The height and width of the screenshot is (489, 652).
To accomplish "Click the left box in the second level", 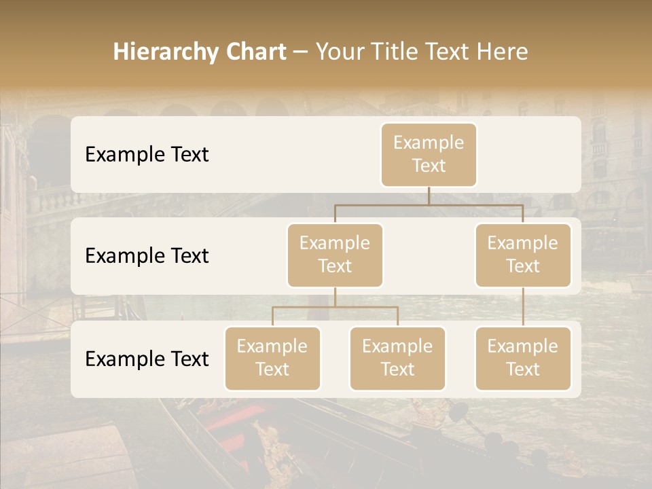I will (x=335, y=255).
